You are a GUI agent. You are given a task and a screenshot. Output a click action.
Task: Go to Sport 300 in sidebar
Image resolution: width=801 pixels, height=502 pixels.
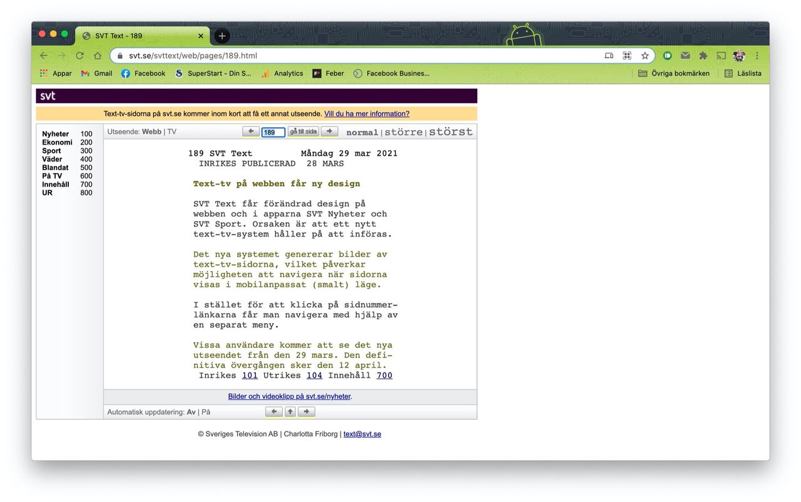(67, 151)
